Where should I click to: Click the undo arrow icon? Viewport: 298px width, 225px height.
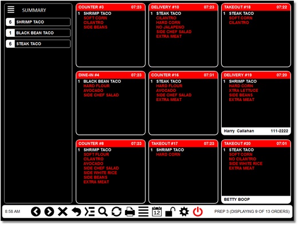pyautogui.click(x=76, y=212)
